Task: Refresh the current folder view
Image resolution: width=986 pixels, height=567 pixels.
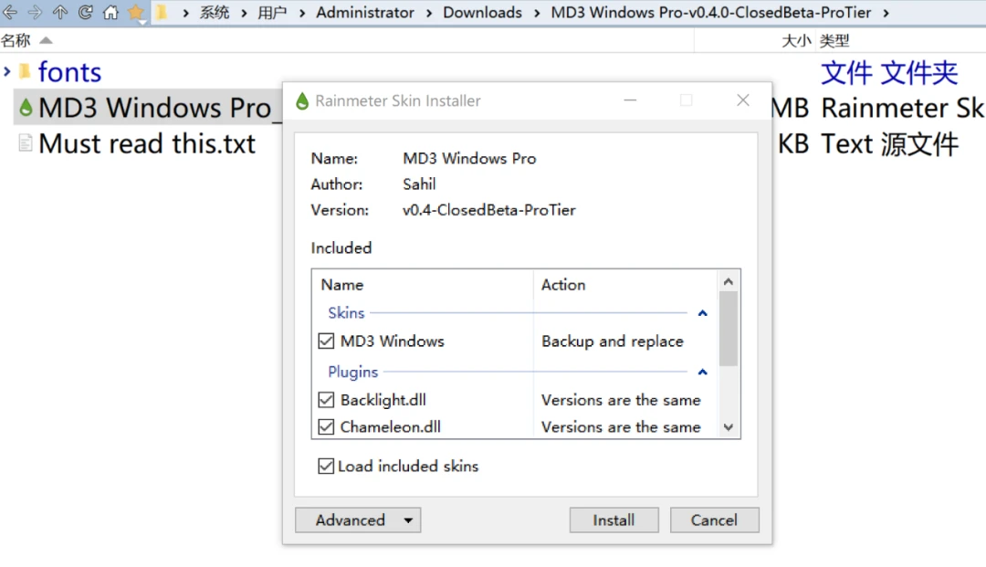Action: (85, 13)
